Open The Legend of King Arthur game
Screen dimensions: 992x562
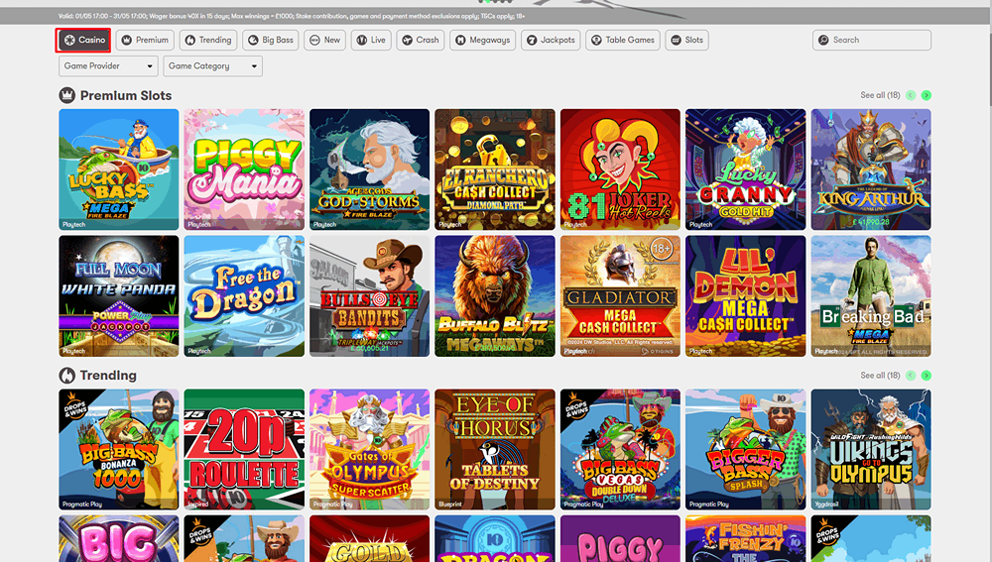[x=871, y=169]
